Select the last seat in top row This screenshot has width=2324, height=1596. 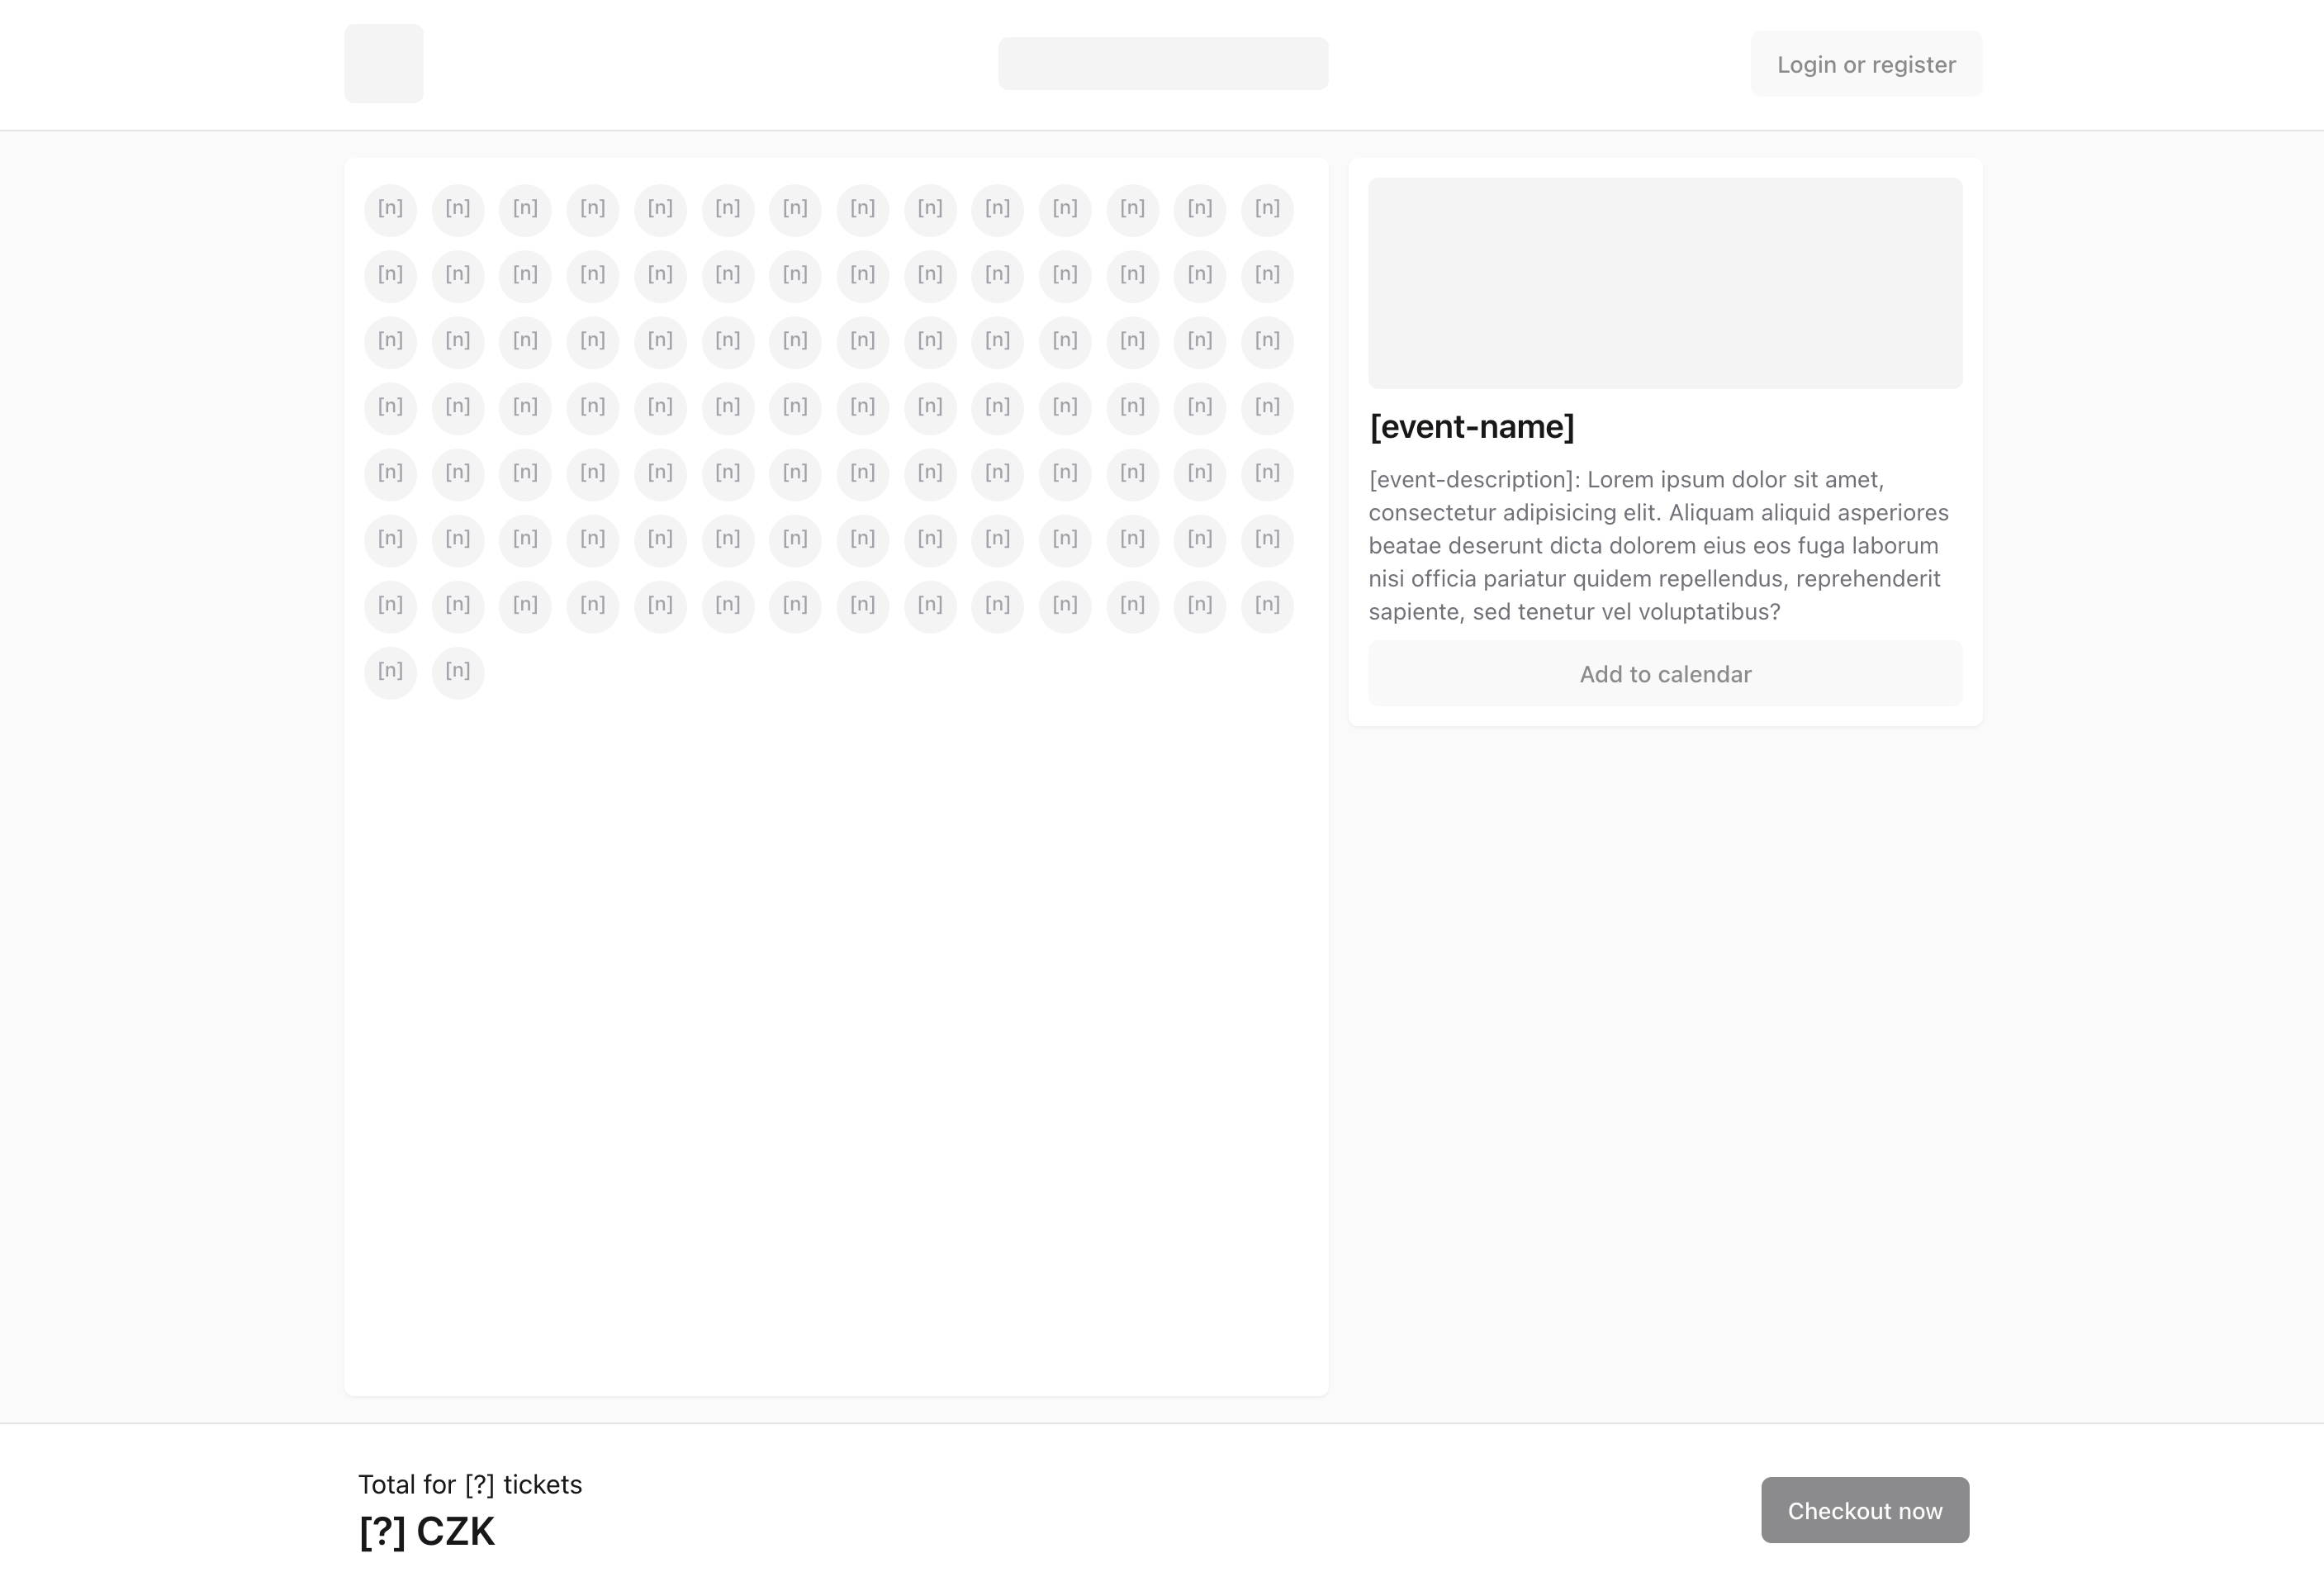[1267, 209]
